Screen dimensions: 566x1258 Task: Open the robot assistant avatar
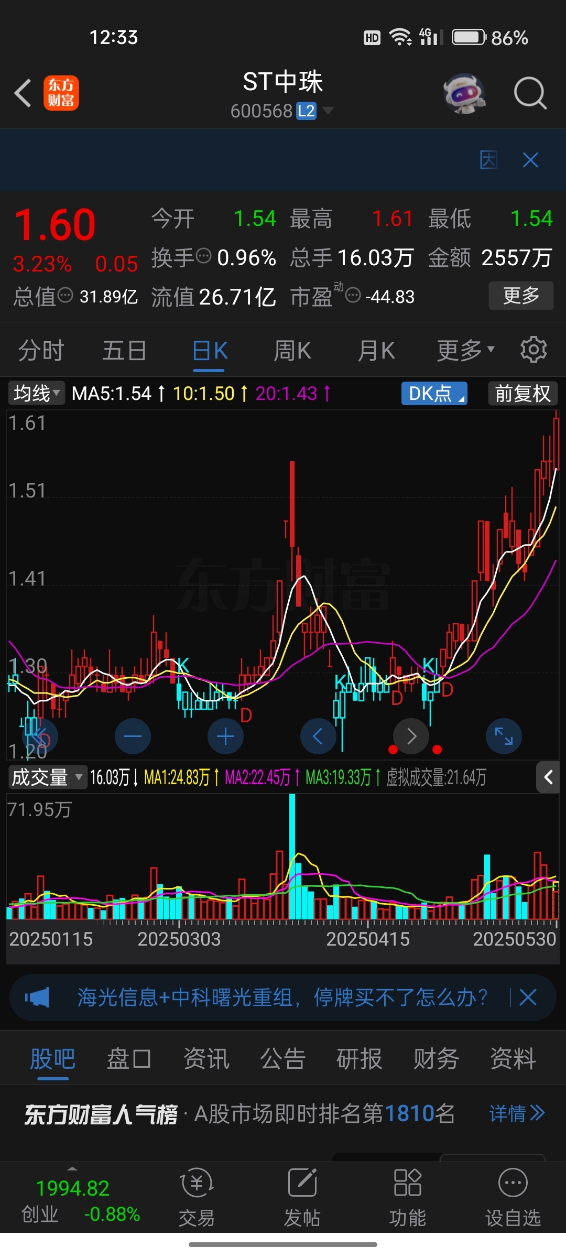pyautogui.click(x=464, y=94)
